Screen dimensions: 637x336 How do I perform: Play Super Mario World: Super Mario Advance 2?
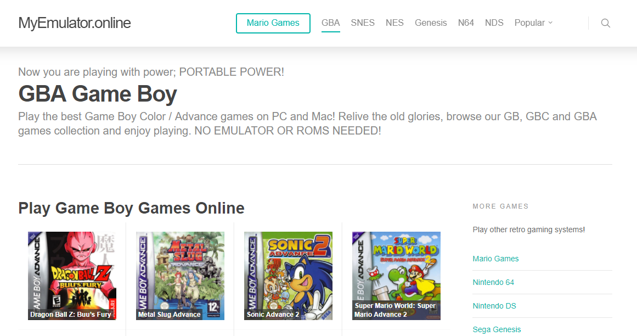(396, 276)
